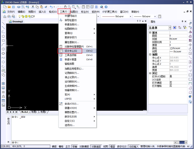Screen dimensions: 194x149
Task: Choose 设计中心(G) from Tools menu
Action: click(78, 51)
